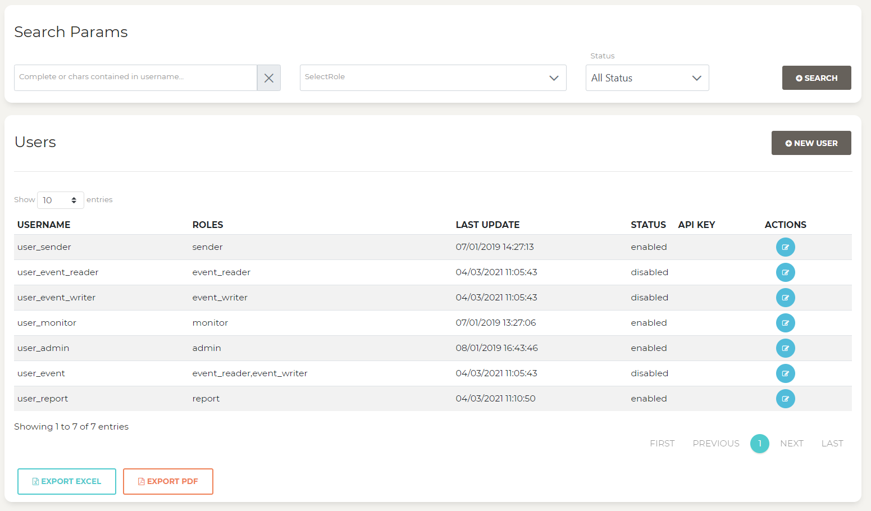
Task: Select page 1 in pagination
Action: pyautogui.click(x=760, y=444)
